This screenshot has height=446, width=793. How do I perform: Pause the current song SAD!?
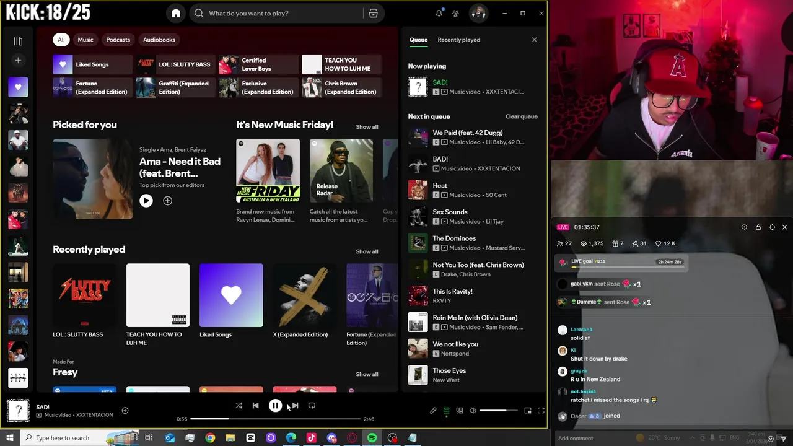[275, 406]
